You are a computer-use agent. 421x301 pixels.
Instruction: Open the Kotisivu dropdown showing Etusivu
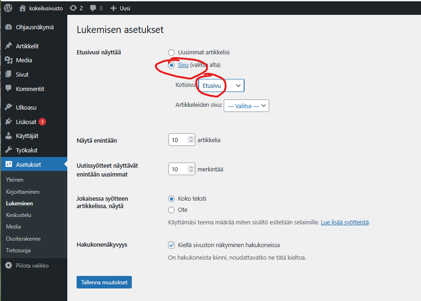coord(221,85)
